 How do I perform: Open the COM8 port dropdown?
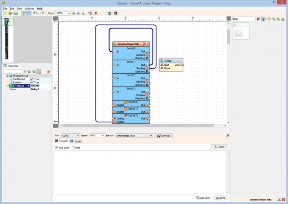pos(70,136)
